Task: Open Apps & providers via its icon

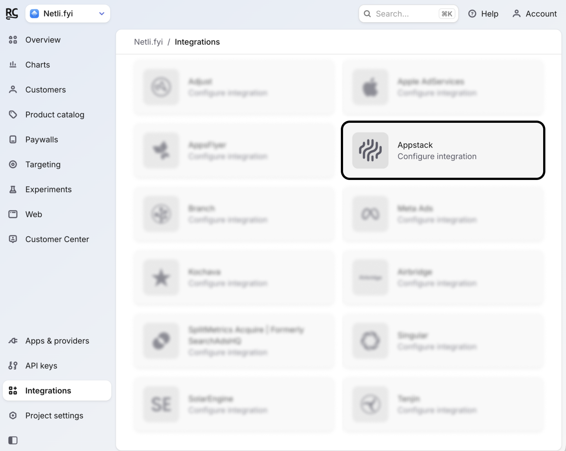Action: [13, 341]
